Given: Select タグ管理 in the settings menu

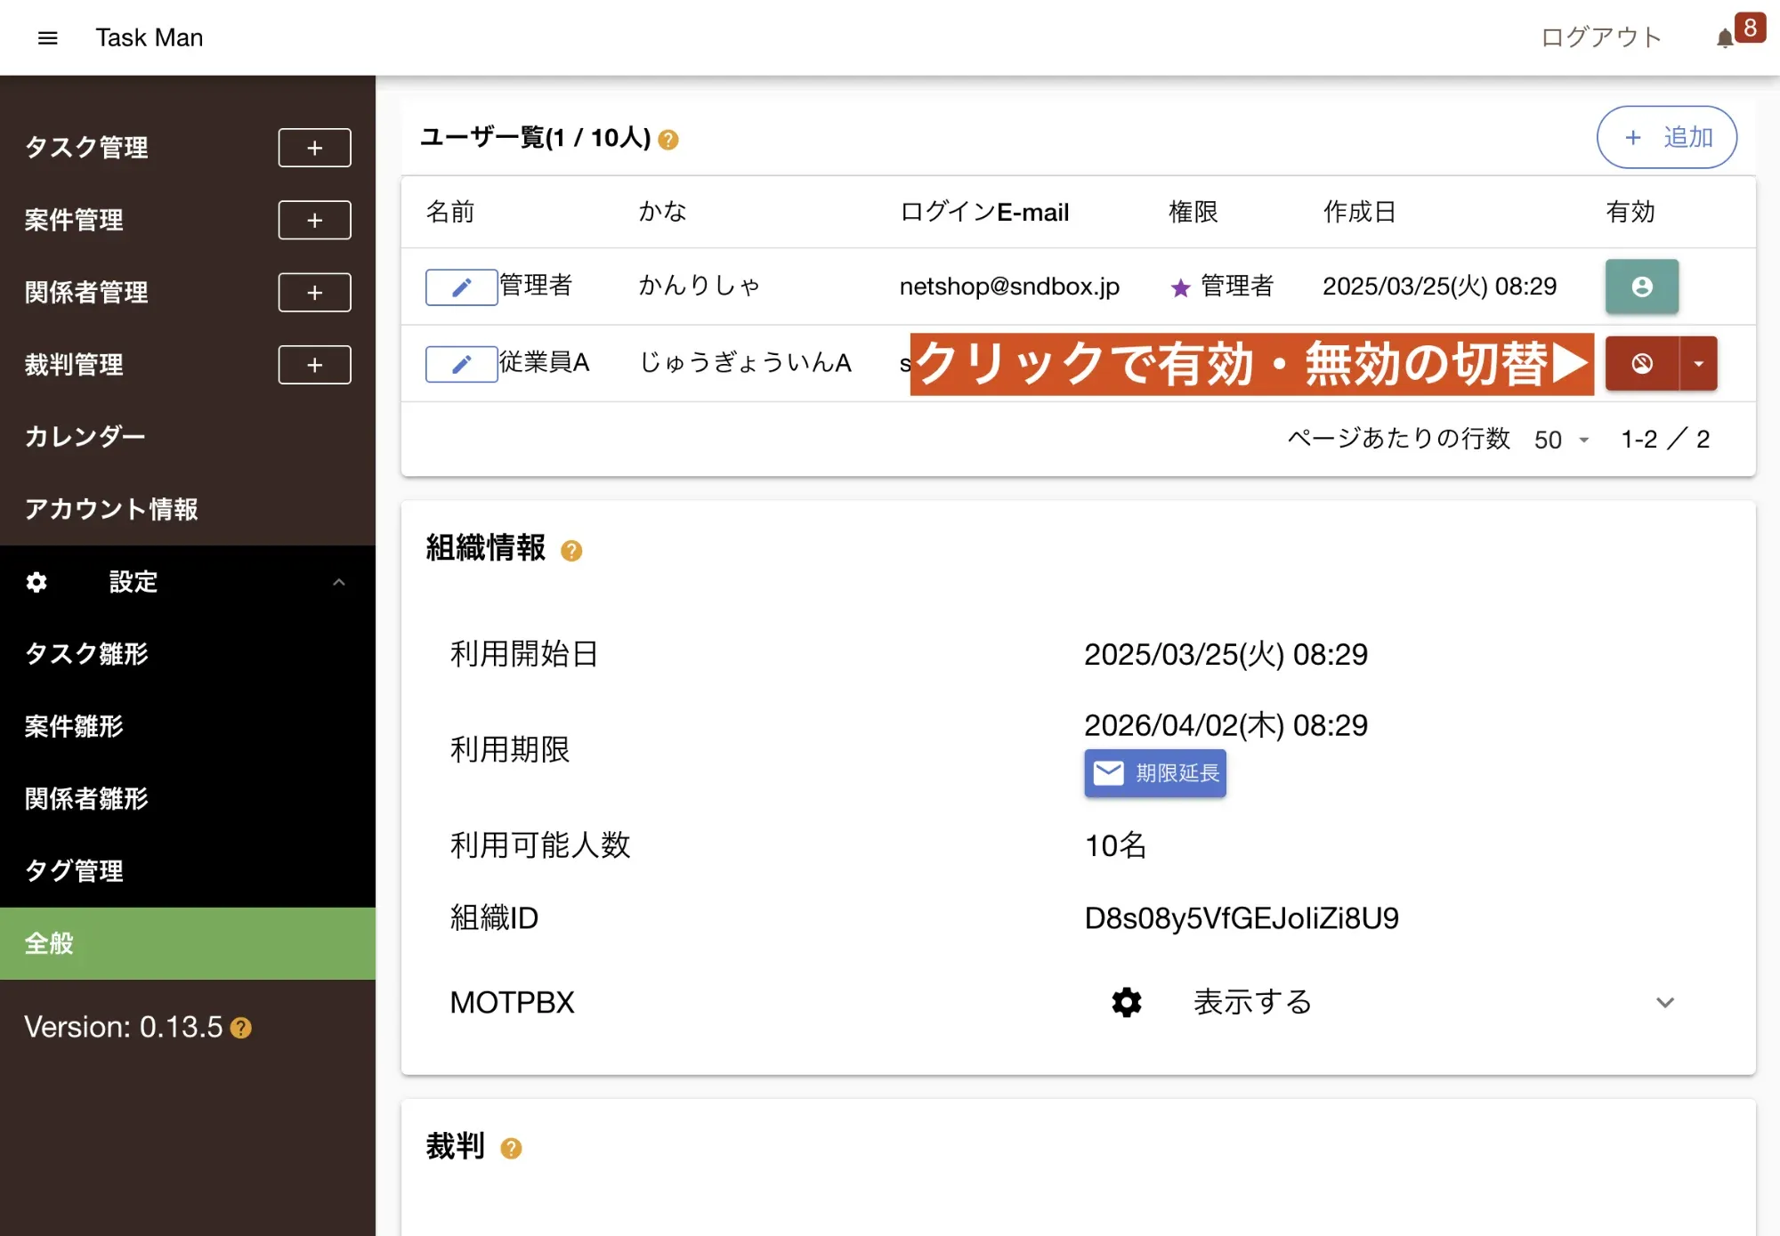Looking at the screenshot, I should tap(75, 870).
